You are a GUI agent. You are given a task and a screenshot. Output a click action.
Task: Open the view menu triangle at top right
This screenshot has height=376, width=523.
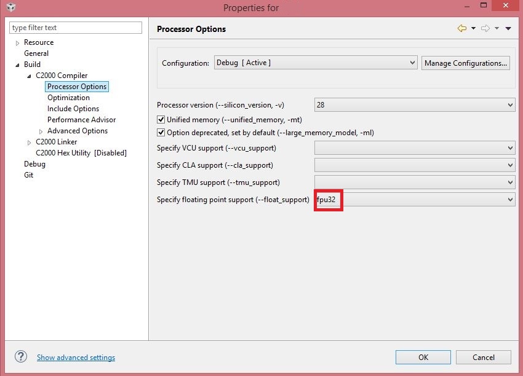pos(508,28)
